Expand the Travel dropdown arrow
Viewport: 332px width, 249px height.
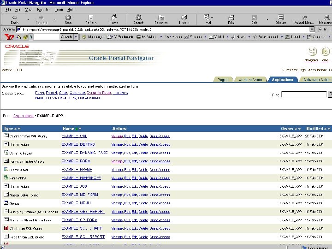tap(303, 37)
